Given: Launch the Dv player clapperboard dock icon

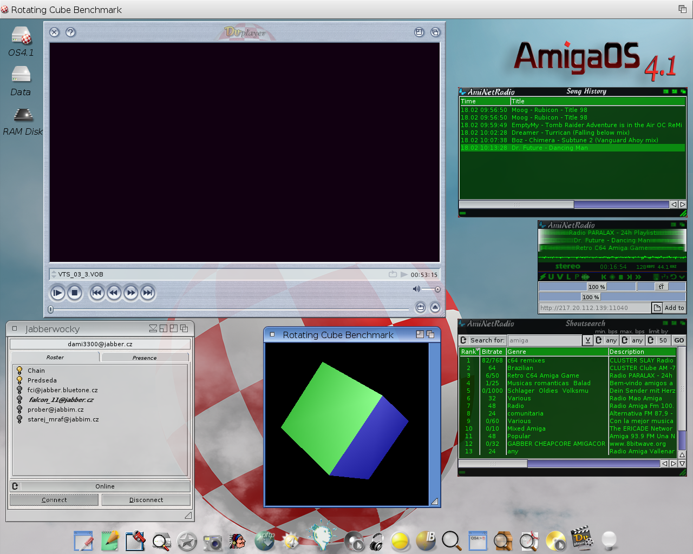Looking at the screenshot, I should (582, 538).
